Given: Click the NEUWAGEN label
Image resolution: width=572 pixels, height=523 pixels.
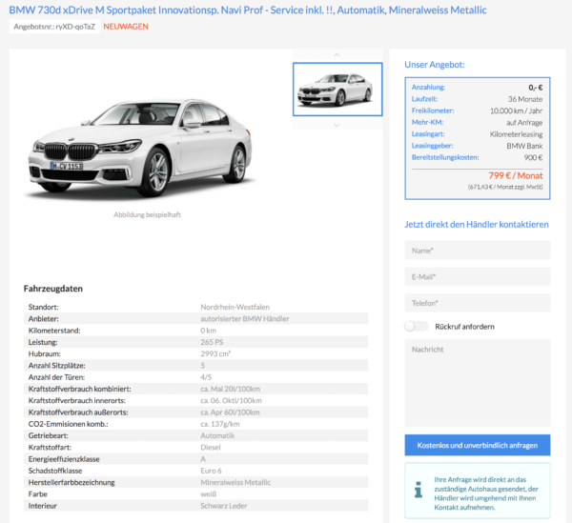Looking at the screenshot, I should pyautogui.click(x=126, y=27).
